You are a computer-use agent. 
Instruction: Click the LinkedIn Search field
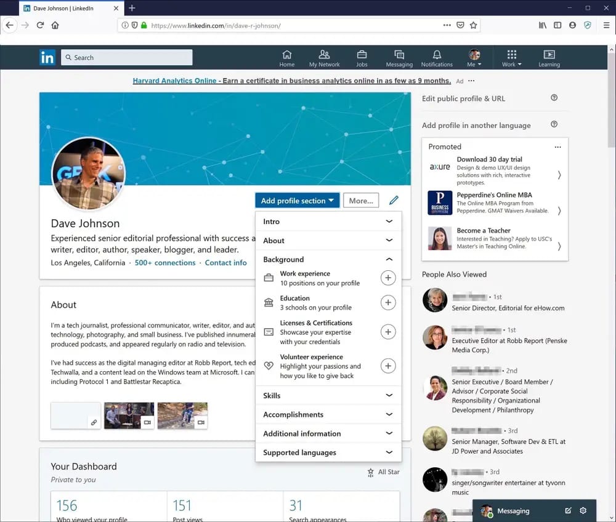126,57
